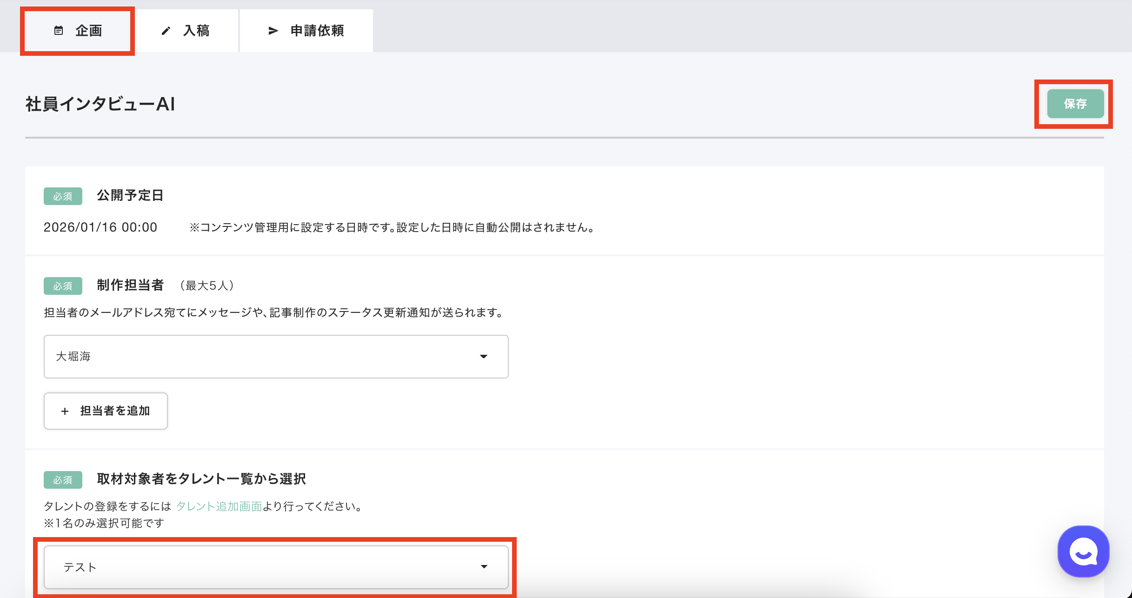Click the 必須 badge beside 公開予定日

coord(63,196)
